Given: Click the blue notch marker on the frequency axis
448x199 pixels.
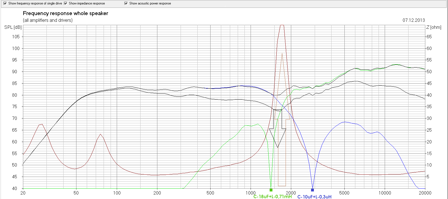Looking at the screenshot, I should [312, 190].
